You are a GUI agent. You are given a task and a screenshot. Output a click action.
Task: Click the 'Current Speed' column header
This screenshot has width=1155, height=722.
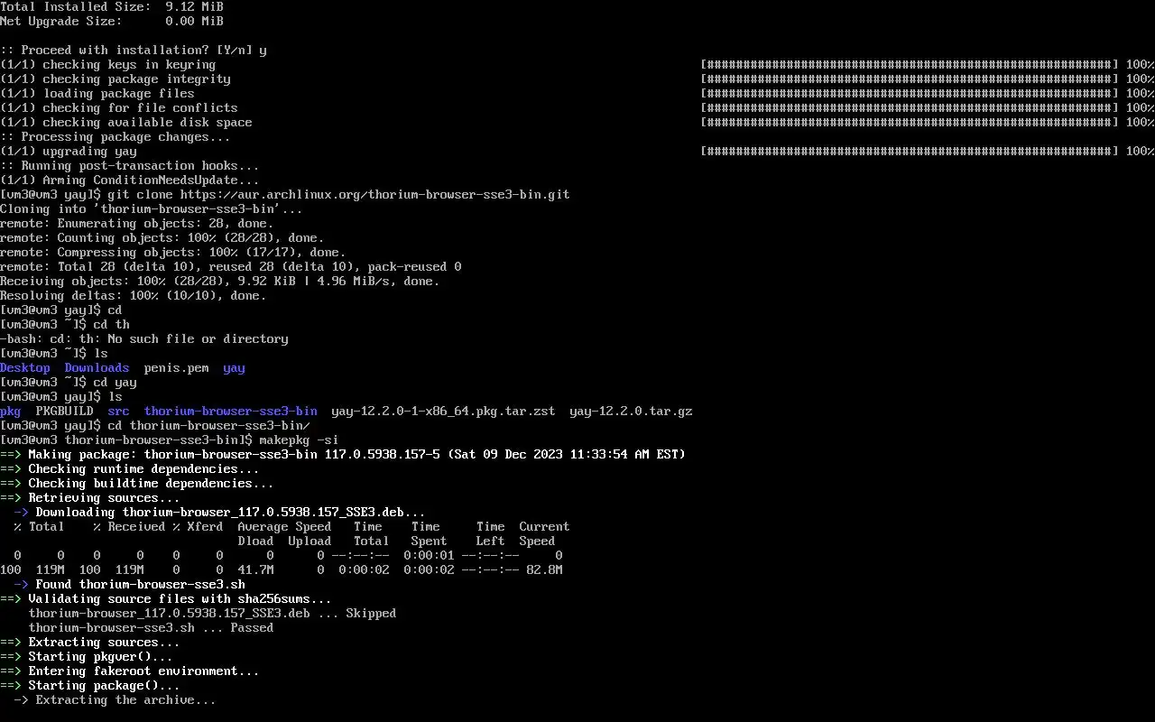[545, 533]
